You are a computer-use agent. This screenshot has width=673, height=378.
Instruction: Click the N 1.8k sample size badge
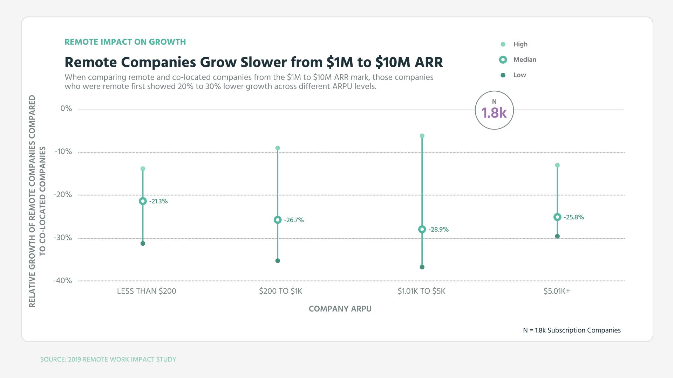(x=494, y=110)
